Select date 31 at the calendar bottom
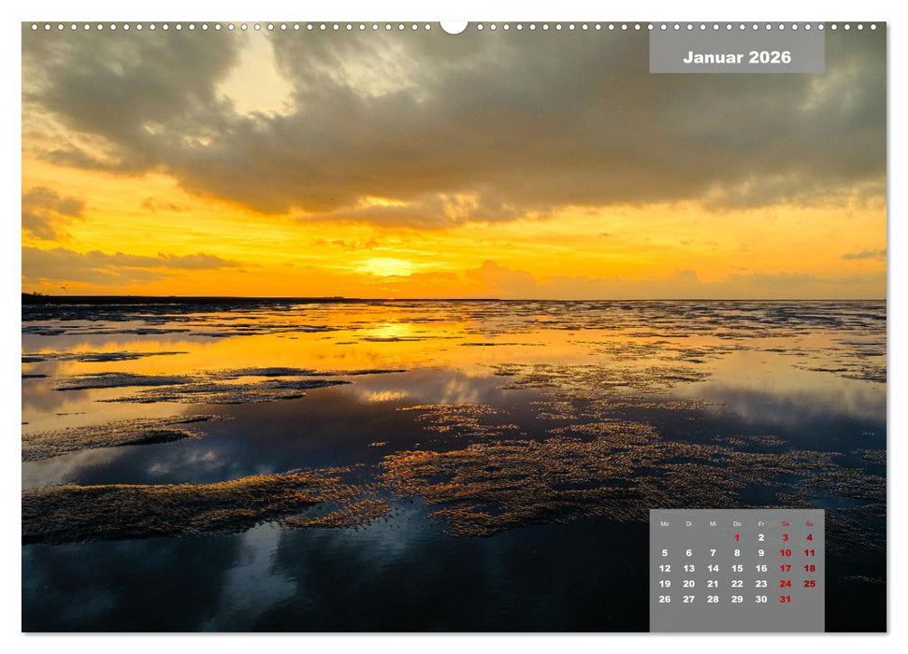908x654 pixels. [x=785, y=598]
